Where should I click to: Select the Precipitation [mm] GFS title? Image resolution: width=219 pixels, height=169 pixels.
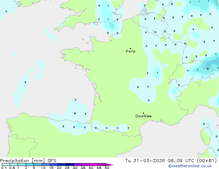28,161
